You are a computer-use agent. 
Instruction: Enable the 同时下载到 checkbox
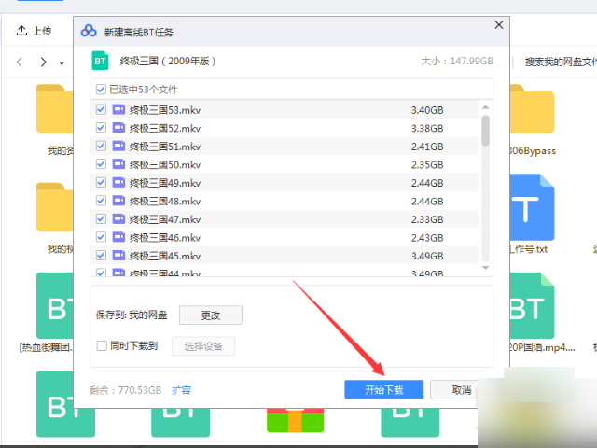pyautogui.click(x=102, y=345)
